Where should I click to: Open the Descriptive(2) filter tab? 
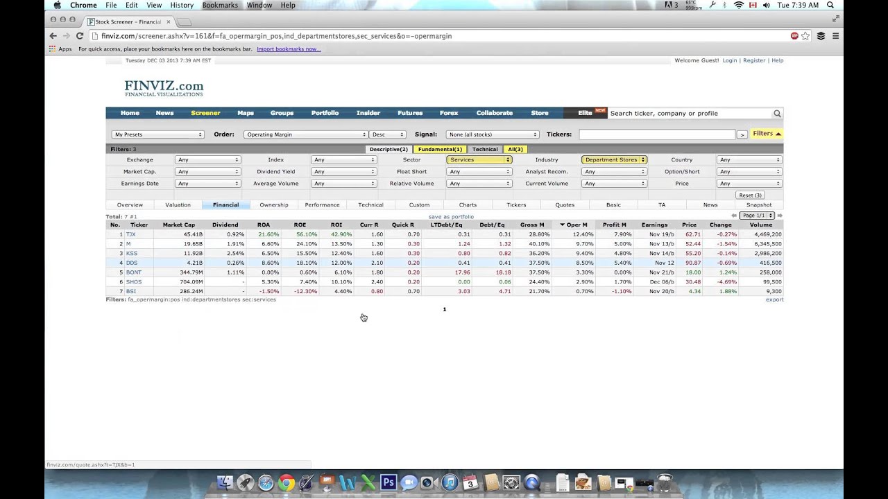point(388,150)
